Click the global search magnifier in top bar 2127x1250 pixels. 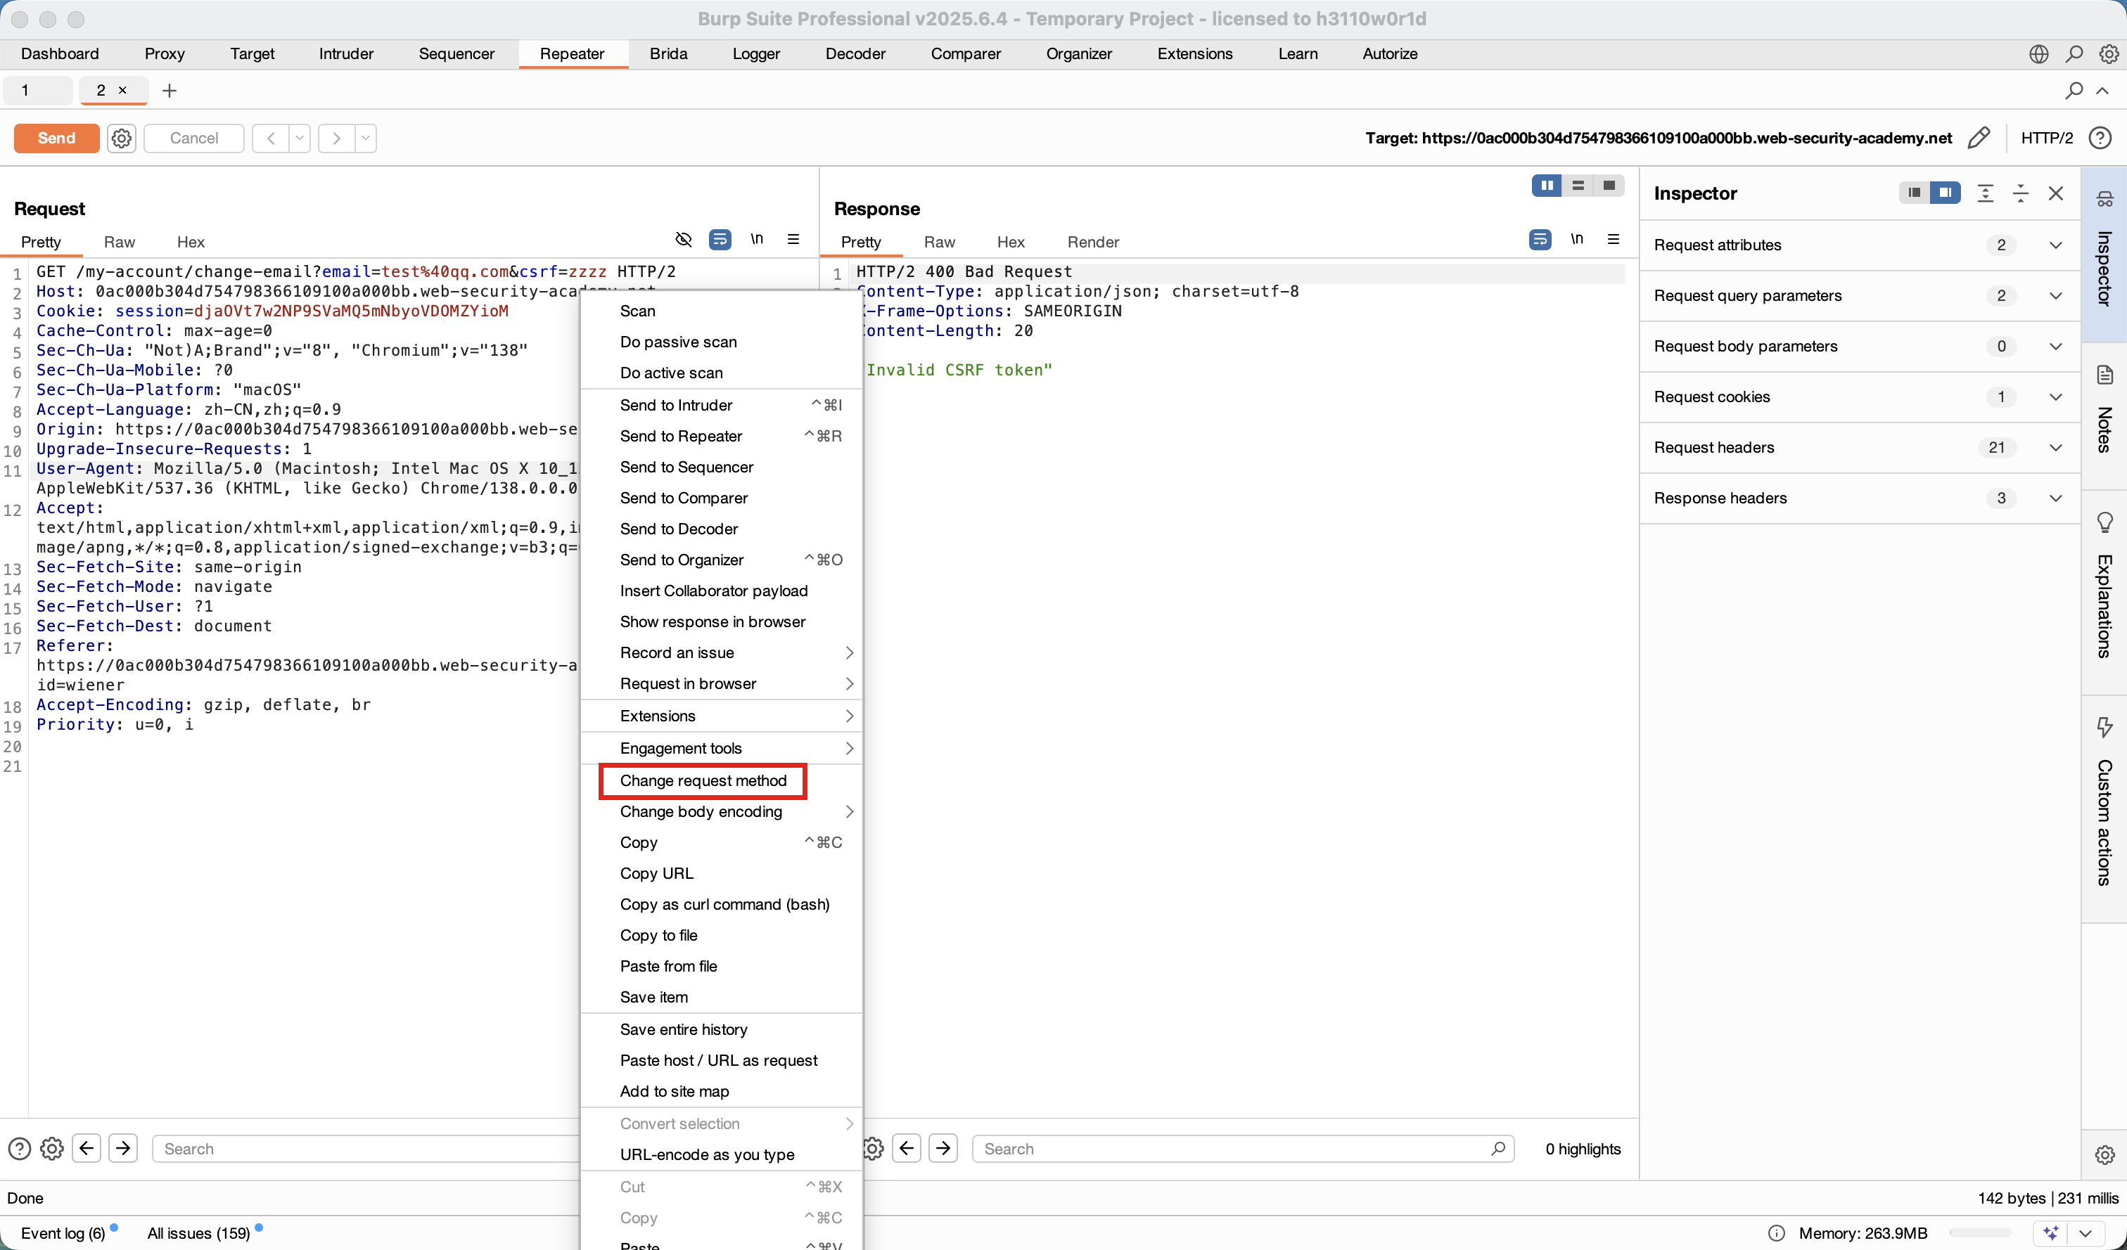[2074, 54]
